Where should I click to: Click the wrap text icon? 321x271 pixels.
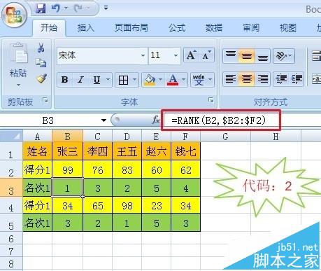pyautogui.click(x=316, y=56)
